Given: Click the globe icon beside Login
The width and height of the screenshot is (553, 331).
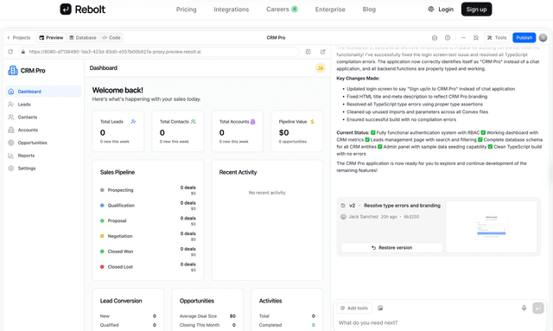Looking at the screenshot, I should [x=431, y=10].
